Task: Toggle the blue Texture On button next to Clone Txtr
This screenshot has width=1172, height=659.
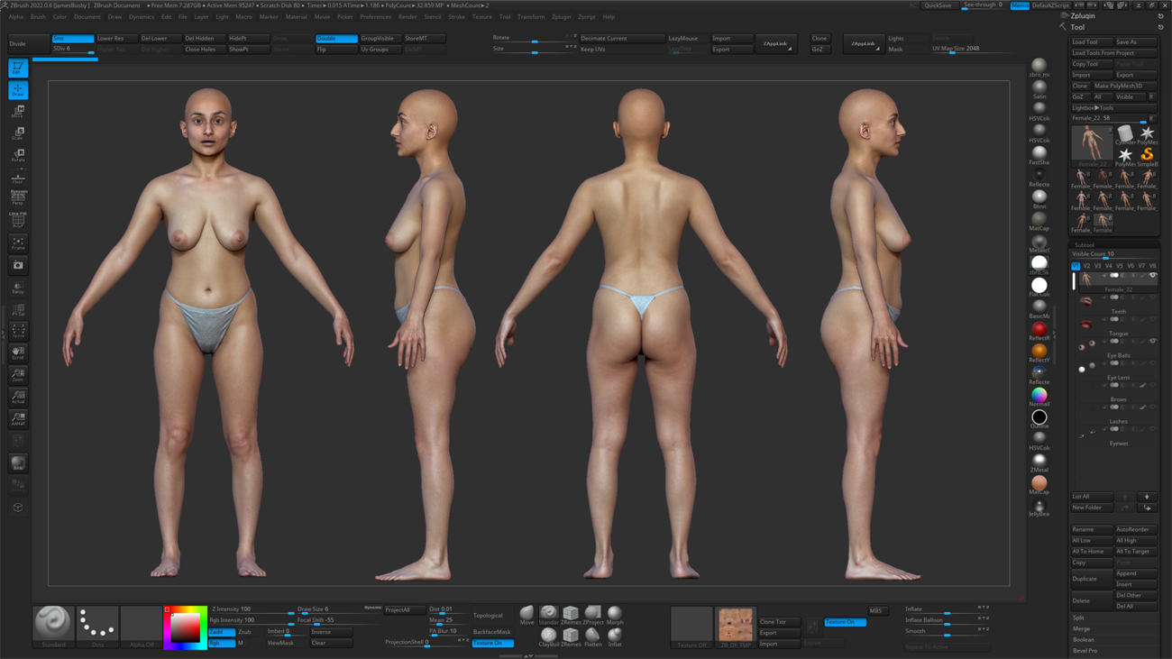Action: [x=845, y=622]
